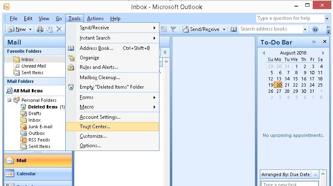
Task: Open Address Book from Tools menu
Action: pyautogui.click(x=112, y=48)
